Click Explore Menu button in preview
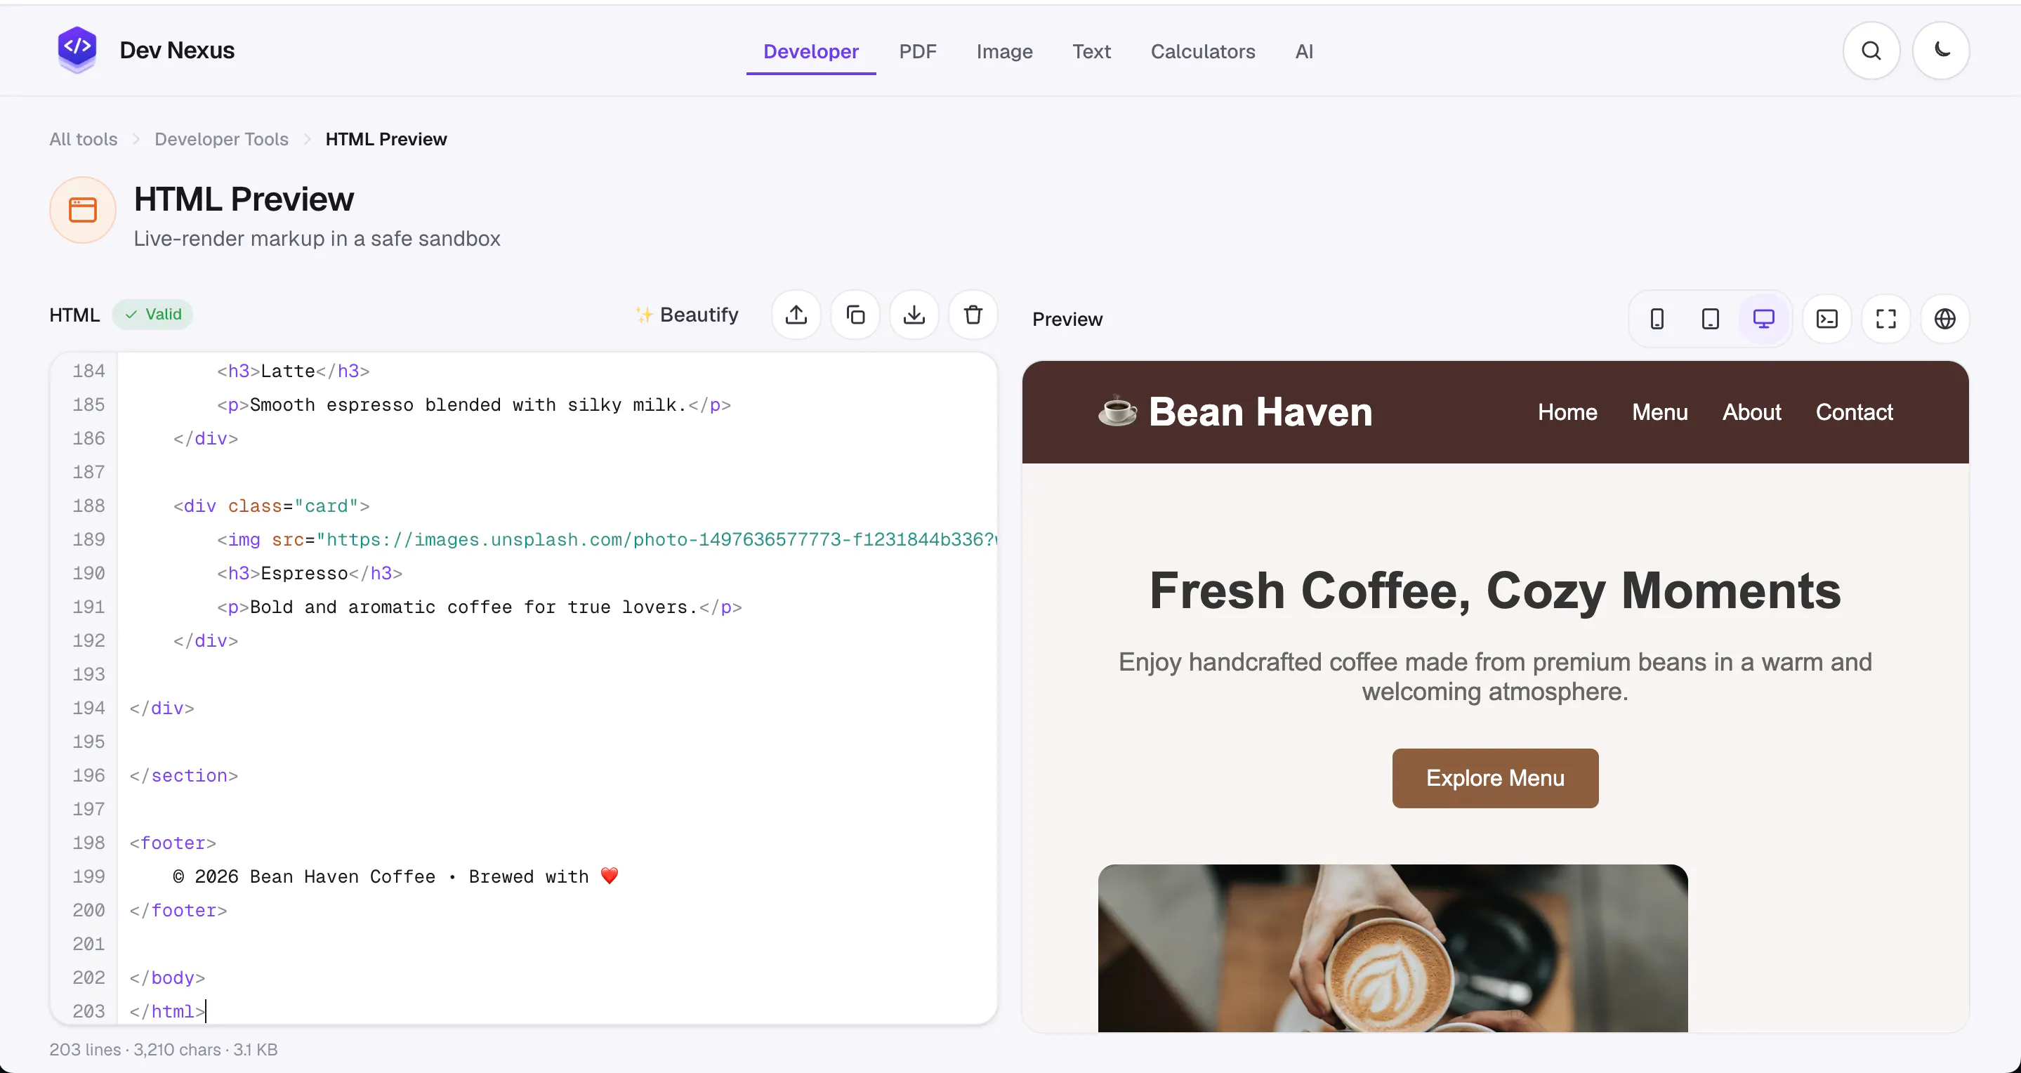This screenshot has width=2021, height=1073. pos(1495,778)
